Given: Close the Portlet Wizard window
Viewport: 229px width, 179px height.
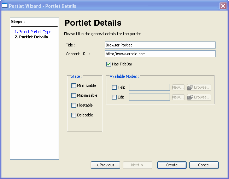Looking at the screenshot, I should [223, 6].
